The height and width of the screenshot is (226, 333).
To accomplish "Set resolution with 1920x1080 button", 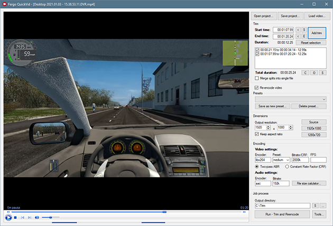I will [313, 129].
